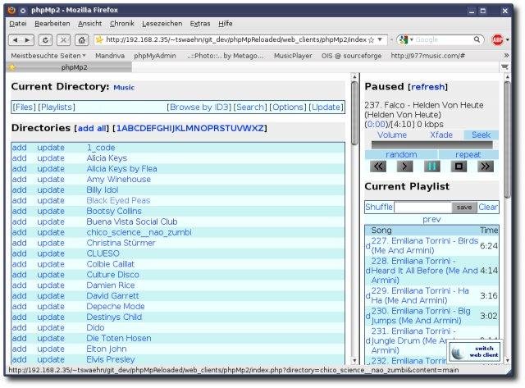Open the MusicPlayer bookmark

coord(293,56)
